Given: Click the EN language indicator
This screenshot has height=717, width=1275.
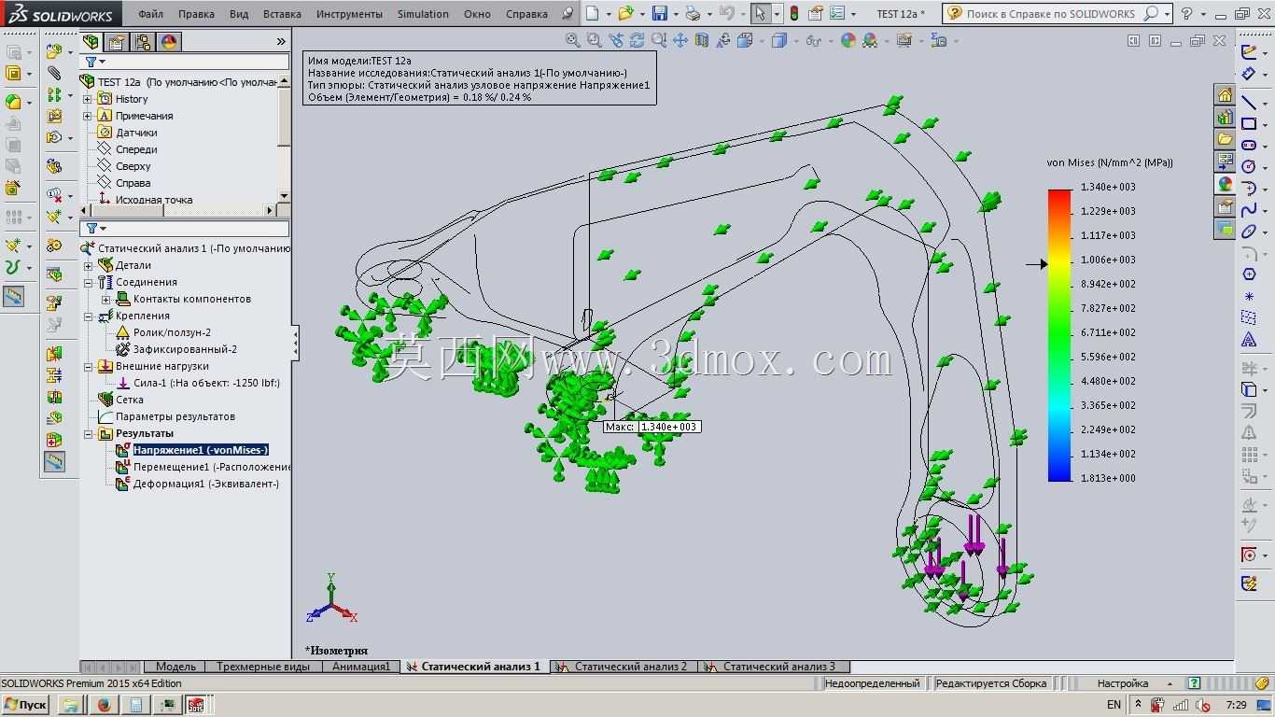Looking at the screenshot, I should [1114, 705].
